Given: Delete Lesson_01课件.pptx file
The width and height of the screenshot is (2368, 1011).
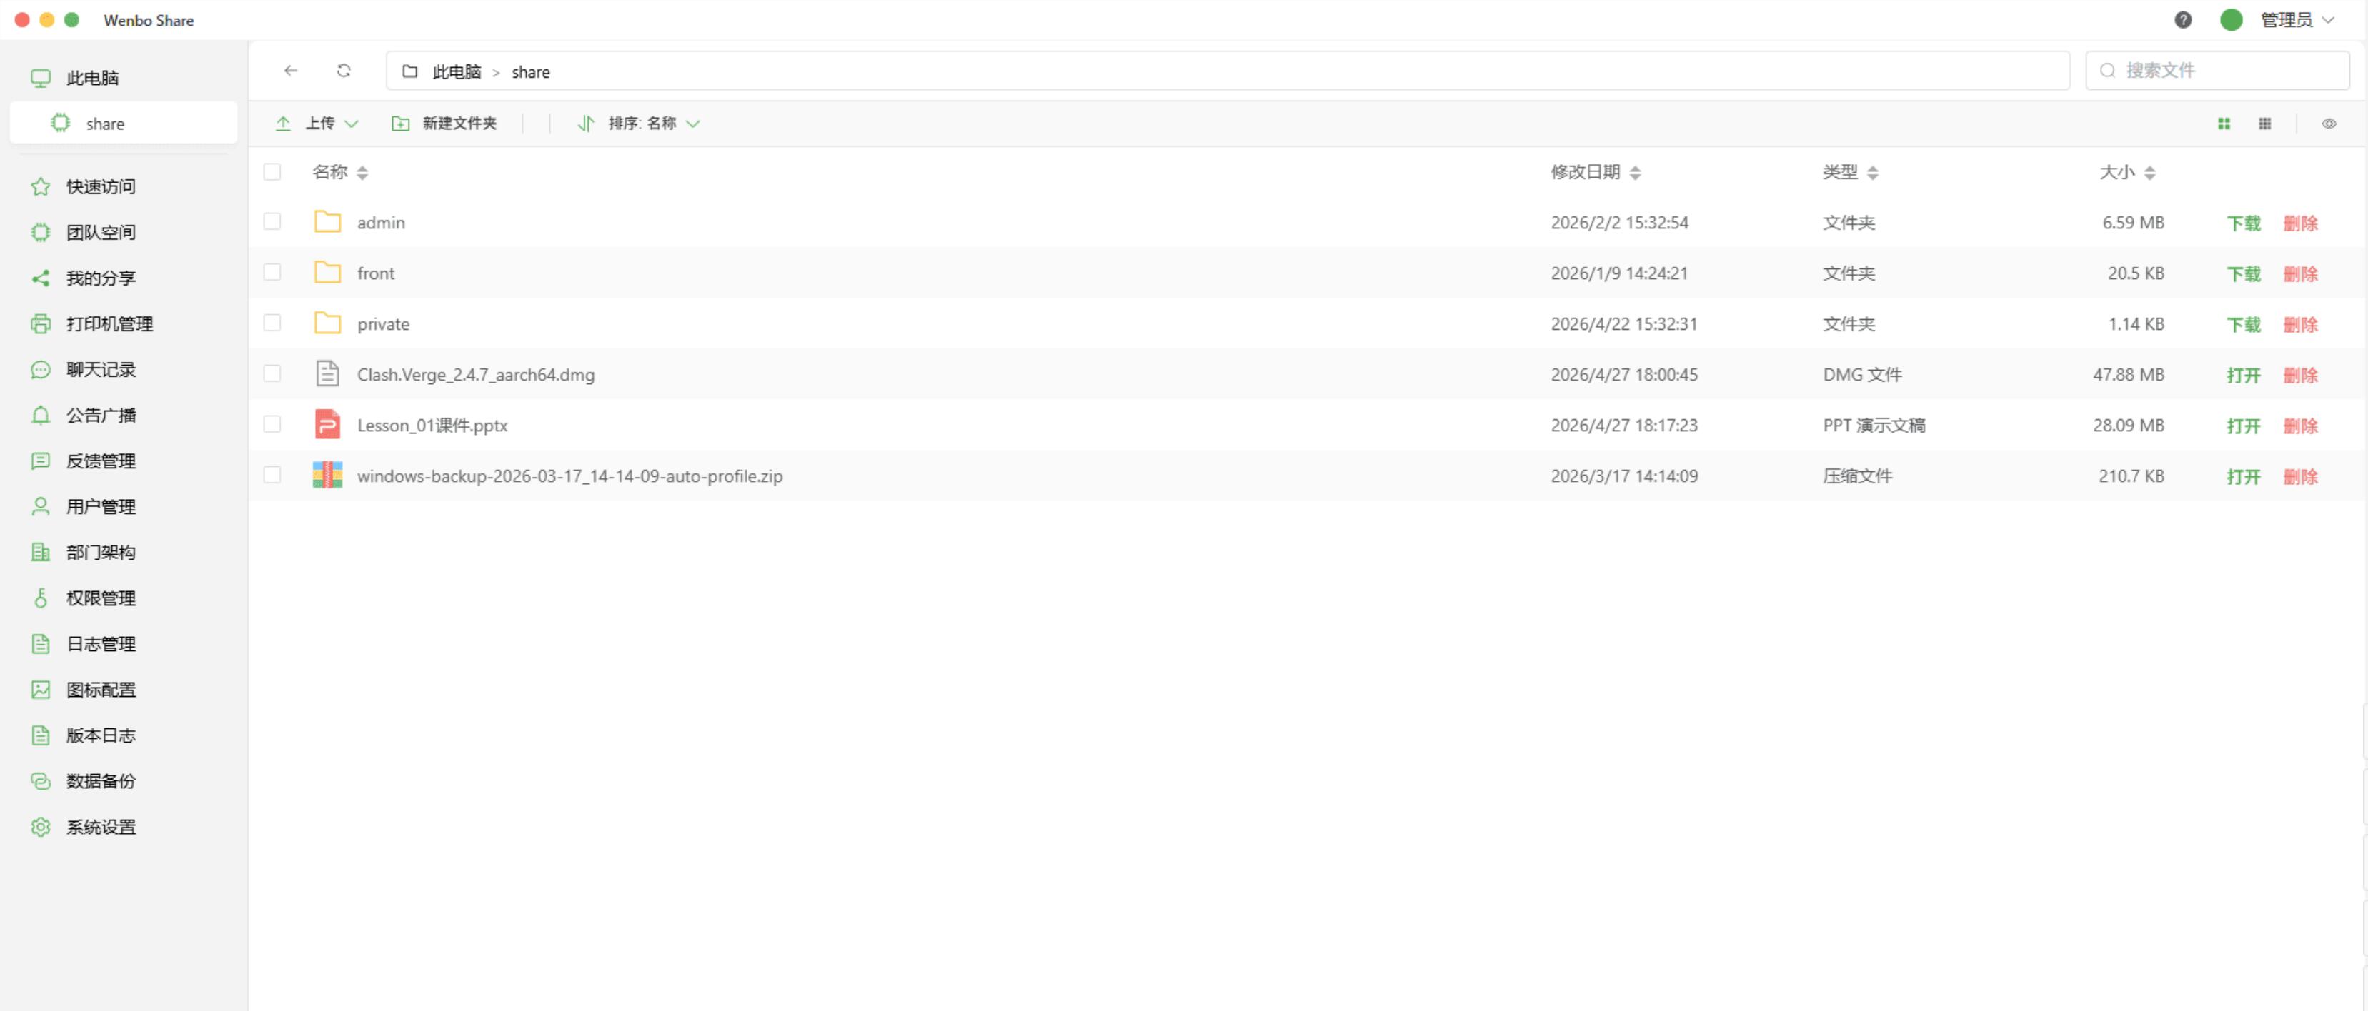Looking at the screenshot, I should coord(2300,425).
